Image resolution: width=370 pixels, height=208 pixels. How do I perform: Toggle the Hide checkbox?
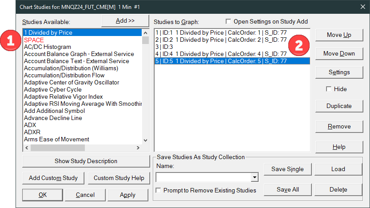(329, 89)
